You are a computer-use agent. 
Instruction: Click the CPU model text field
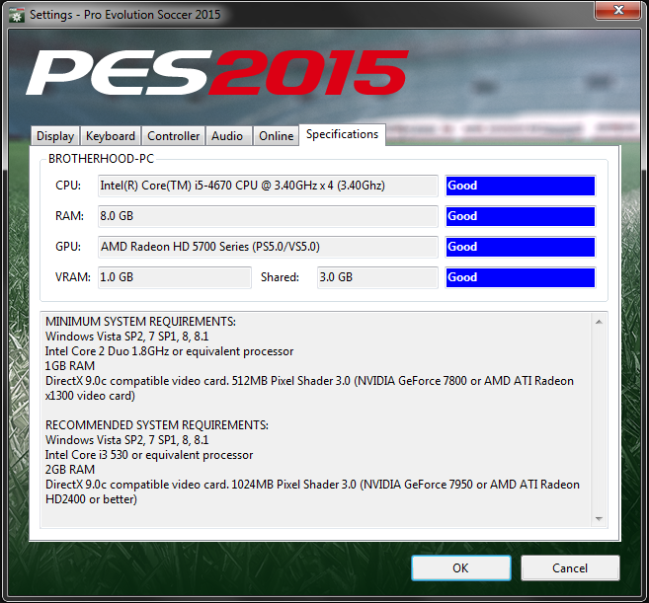pos(268,186)
